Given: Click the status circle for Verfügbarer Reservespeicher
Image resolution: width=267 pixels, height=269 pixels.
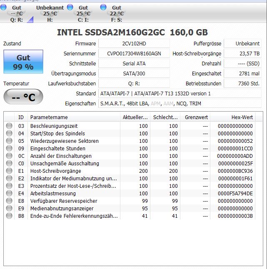Looking at the screenshot, I should point(9,201).
